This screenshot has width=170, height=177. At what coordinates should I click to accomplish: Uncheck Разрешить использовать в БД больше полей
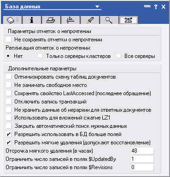point(8,134)
